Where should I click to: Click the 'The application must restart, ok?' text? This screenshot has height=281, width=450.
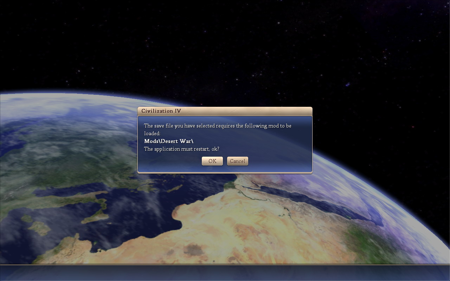click(182, 149)
